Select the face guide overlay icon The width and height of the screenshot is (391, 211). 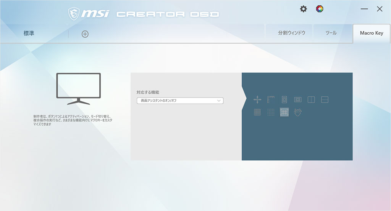pyautogui.click(x=297, y=112)
